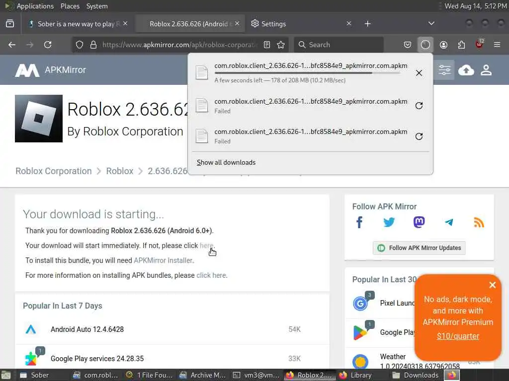Viewport: 509px width, 381px height.
Task: Click the clock showing Wed Aug 14
Action: click(476, 6)
